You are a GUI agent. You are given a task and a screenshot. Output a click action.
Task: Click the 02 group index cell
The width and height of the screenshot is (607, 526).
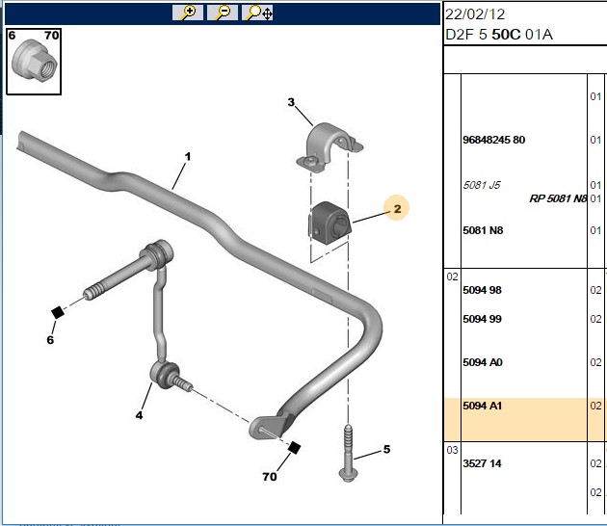click(x=452, y=276)
